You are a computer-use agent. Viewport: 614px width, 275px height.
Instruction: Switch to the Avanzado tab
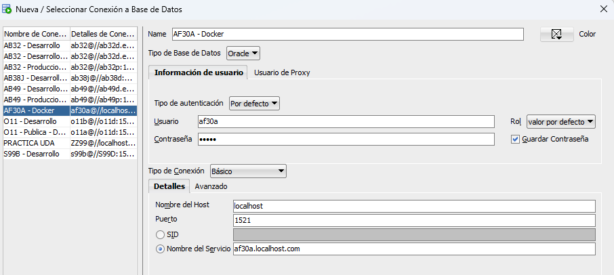(x=211, y=186)
